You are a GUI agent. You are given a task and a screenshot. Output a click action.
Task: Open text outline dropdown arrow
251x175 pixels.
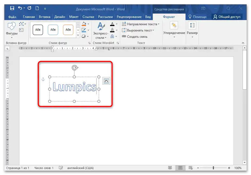click(117, 30)
